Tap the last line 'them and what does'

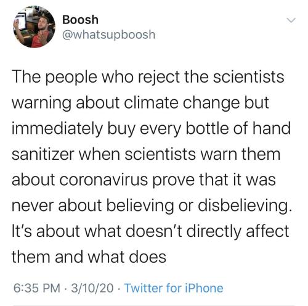[89, 257]
